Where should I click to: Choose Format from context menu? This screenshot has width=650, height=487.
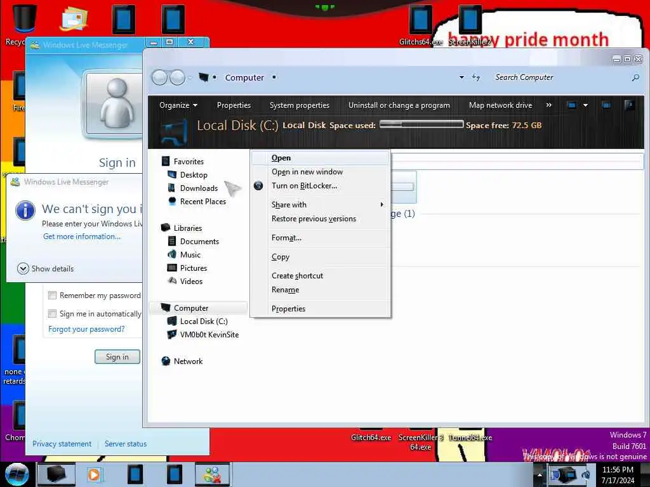[x=321, y=238]
